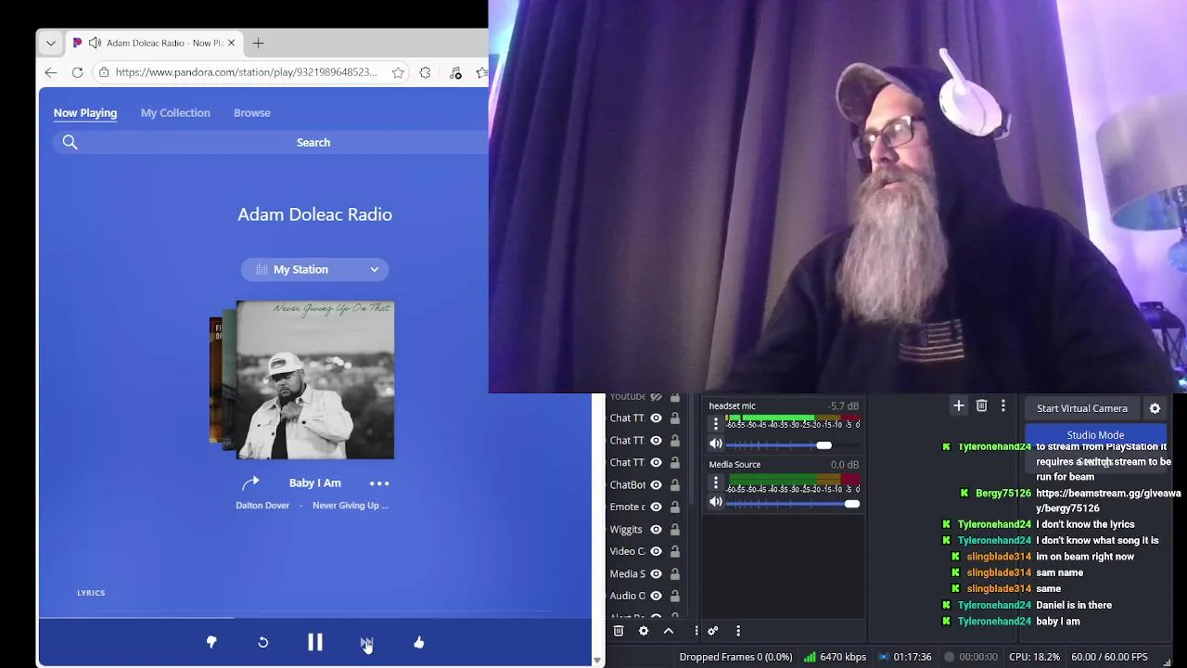Toggle the lock on the Media S source

(675, 573)
